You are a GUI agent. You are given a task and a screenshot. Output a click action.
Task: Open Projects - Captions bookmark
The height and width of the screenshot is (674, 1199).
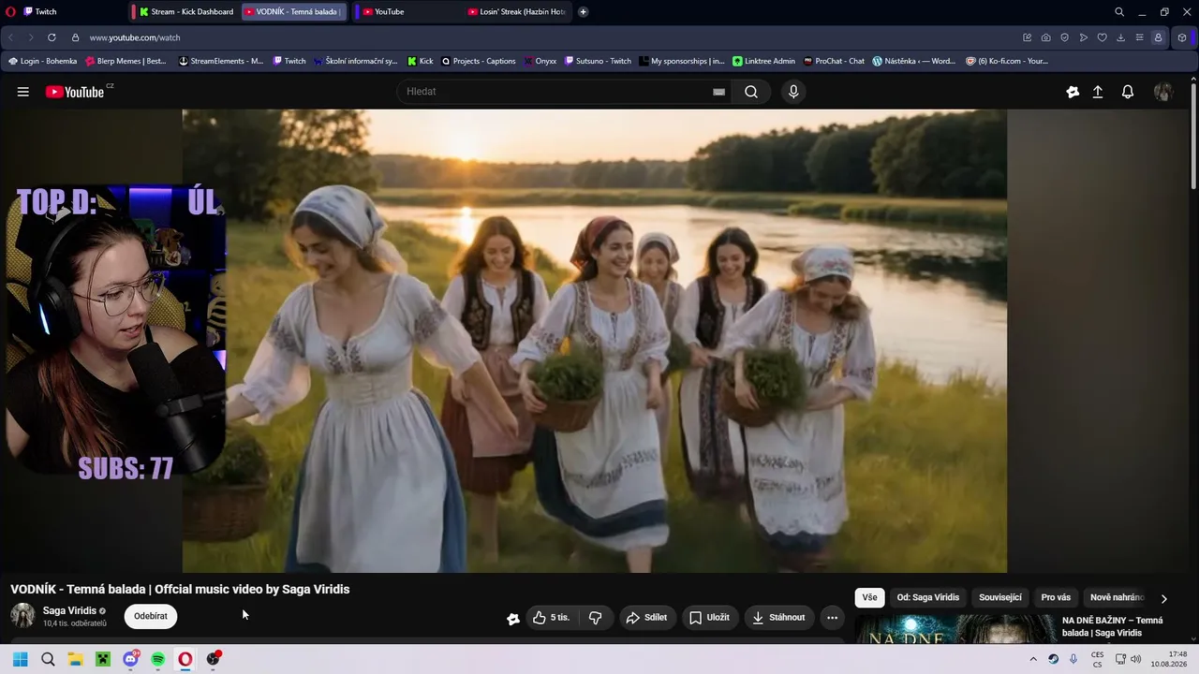[x=479, y=61]
